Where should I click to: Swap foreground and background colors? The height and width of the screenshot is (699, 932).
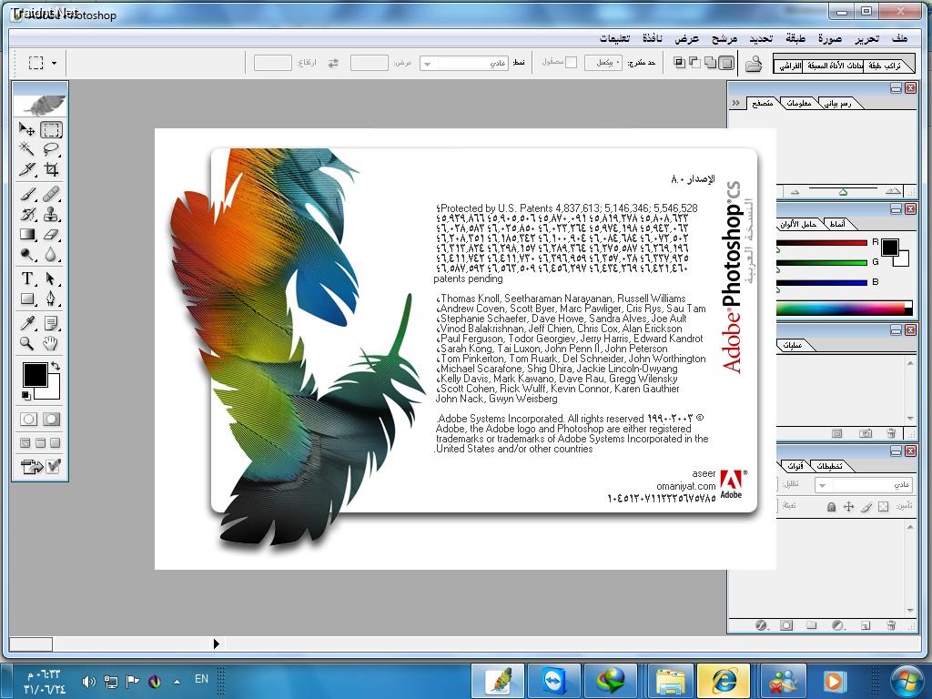pyautogui.click(x=56, y=366)
